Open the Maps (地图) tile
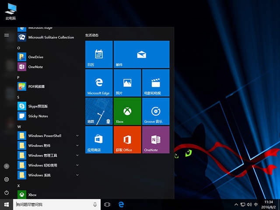The image size is (280, 210). click(99, 111)
